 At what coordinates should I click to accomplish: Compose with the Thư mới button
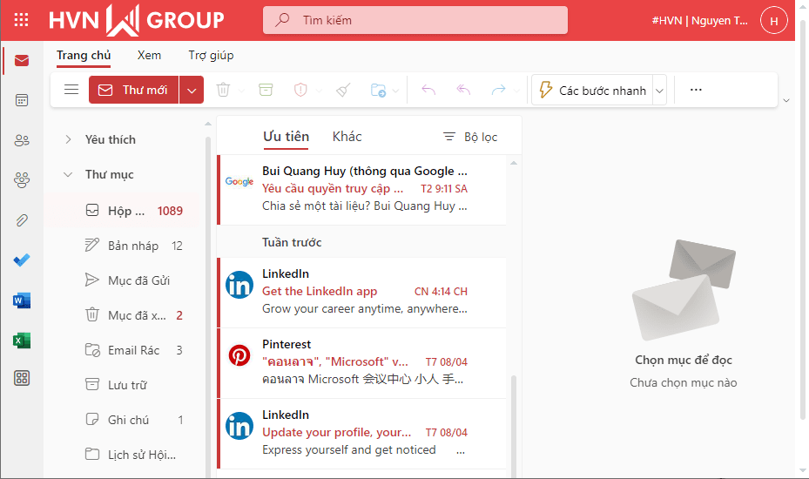(x=133, y=90)
